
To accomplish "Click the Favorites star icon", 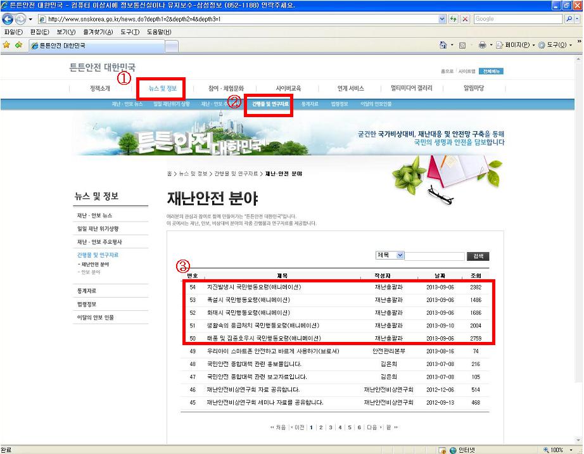I will tap(6, 45).
